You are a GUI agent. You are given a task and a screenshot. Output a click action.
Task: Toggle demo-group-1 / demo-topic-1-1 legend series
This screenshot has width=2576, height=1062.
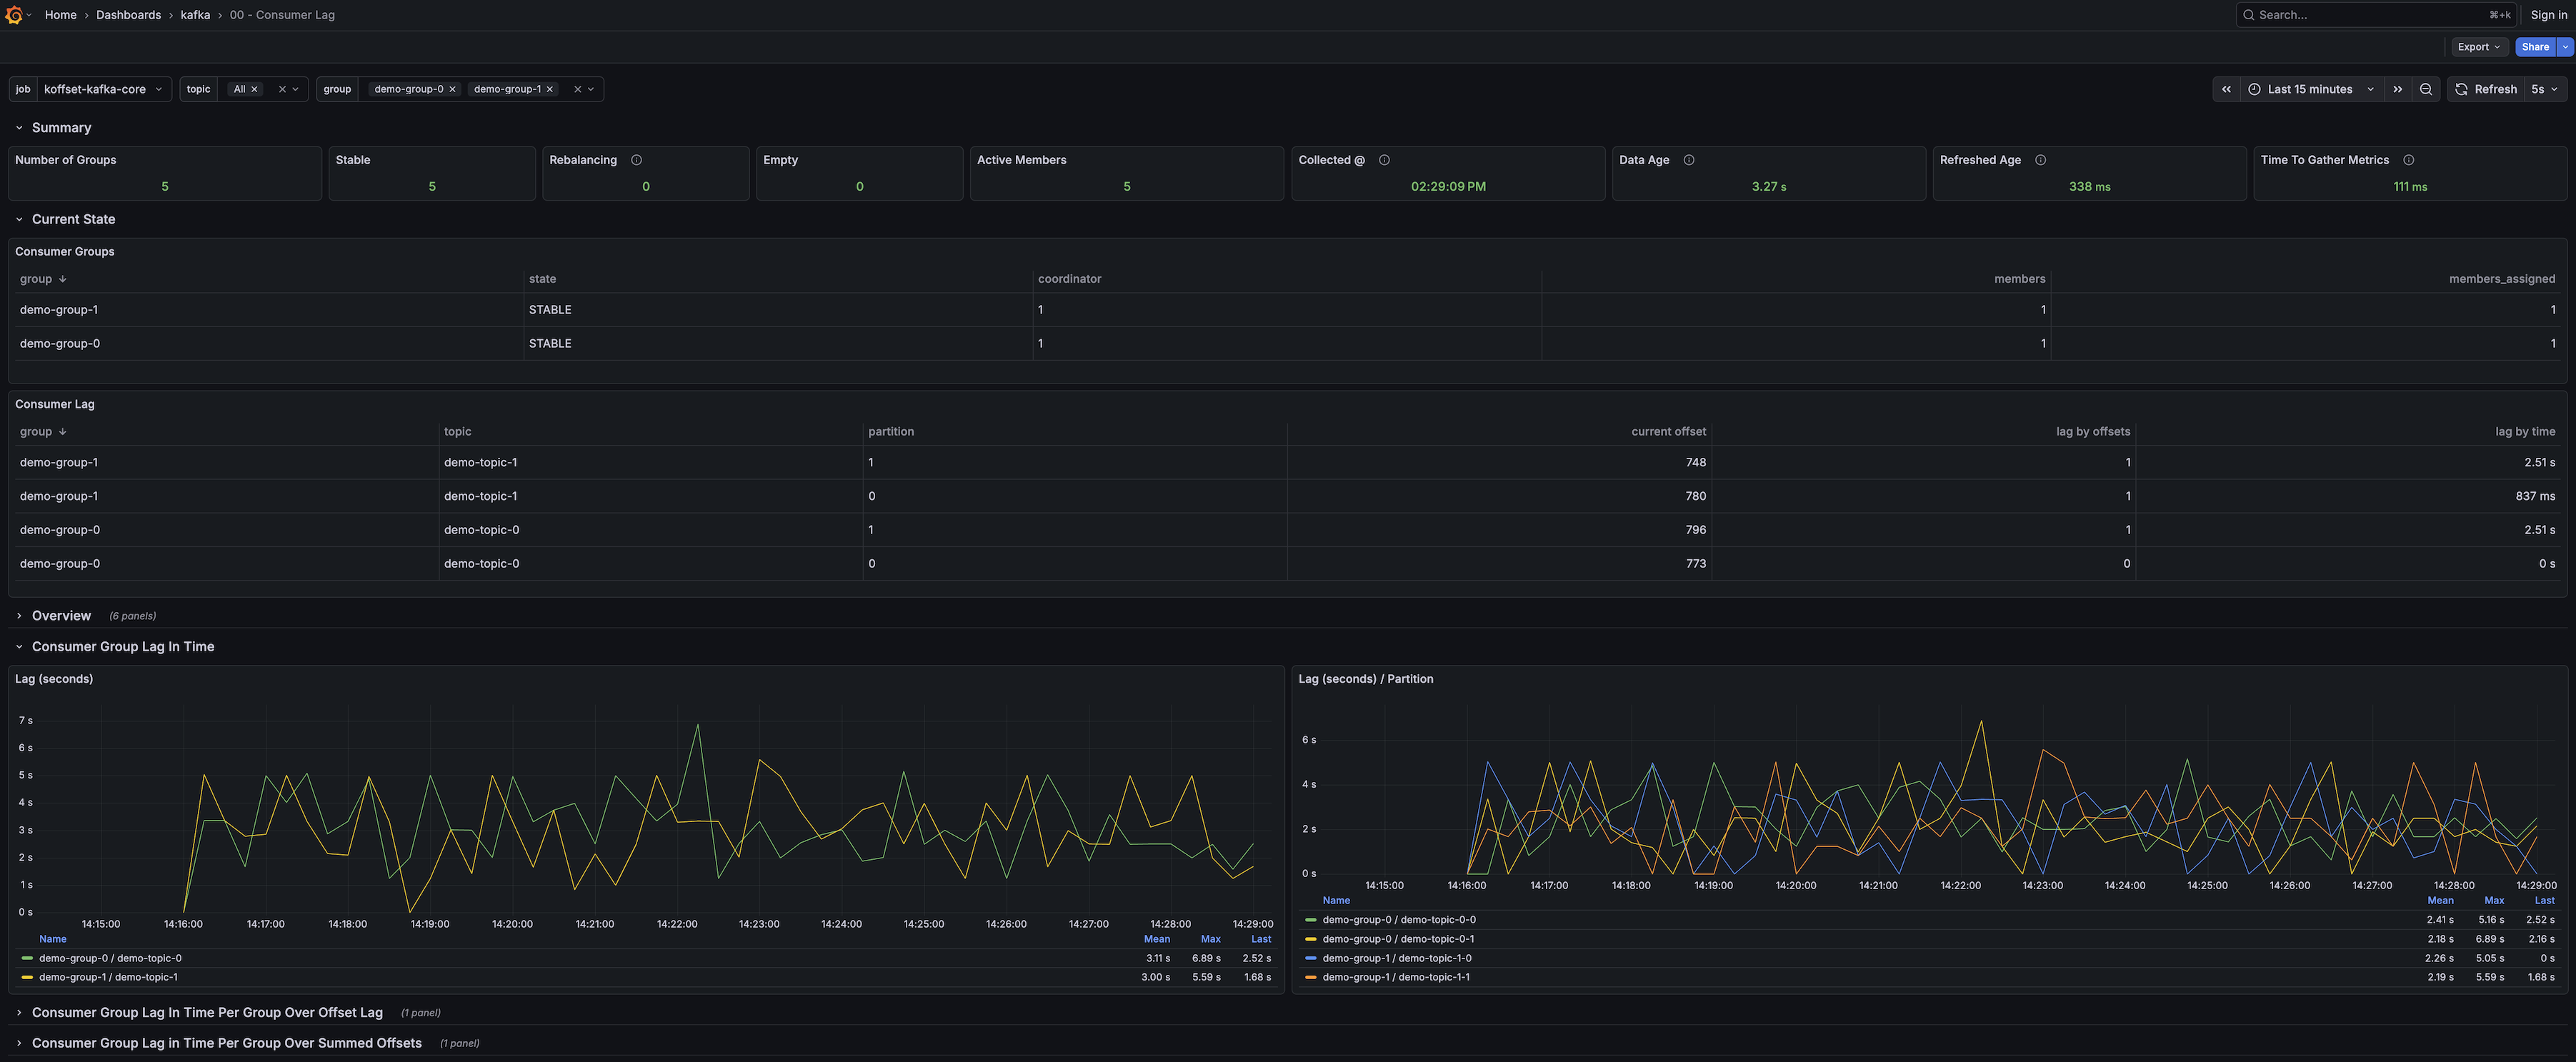pyautogui.click(x=1397, y=977)
